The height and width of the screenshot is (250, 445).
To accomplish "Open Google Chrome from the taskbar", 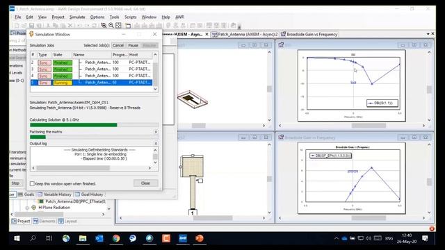I will 116,238.
